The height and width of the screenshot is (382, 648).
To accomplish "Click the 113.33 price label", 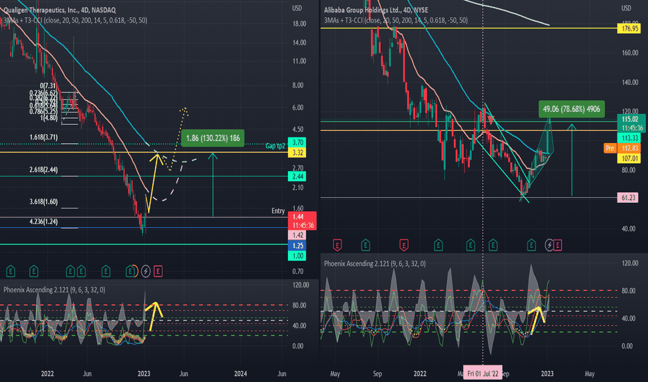I will [x=629, y=138].
